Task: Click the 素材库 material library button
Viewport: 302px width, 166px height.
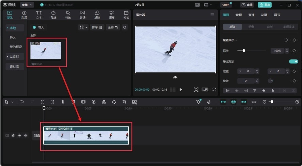Action: (x=15, y=67)
